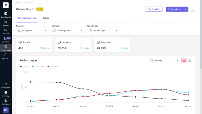Toggle Started series in chart legend
Viewport: 202px width, 114px height.
24,66
